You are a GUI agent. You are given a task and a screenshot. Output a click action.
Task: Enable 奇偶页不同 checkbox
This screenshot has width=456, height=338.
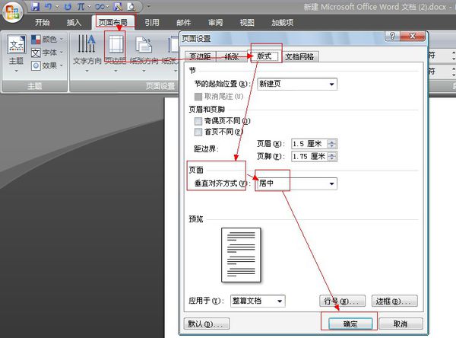(198, 121)
